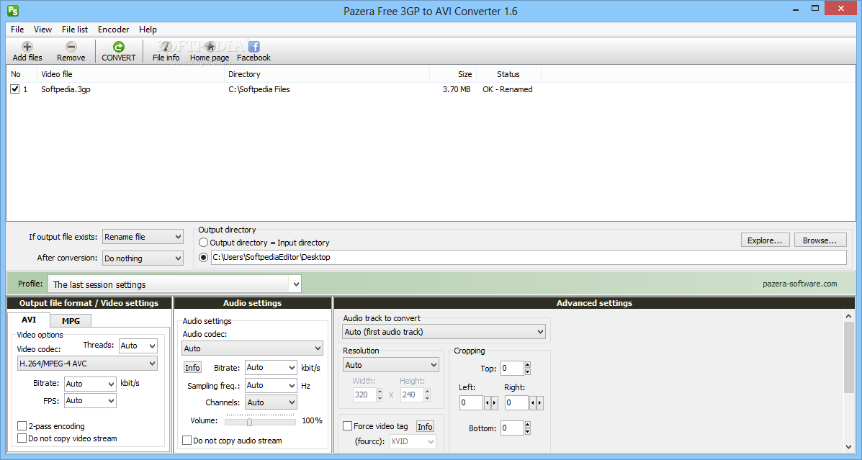Image resolution: width=862 pixels, height=460 pixels.
Task: Check Do not copy audio stream
Action: tap(187, 441)
